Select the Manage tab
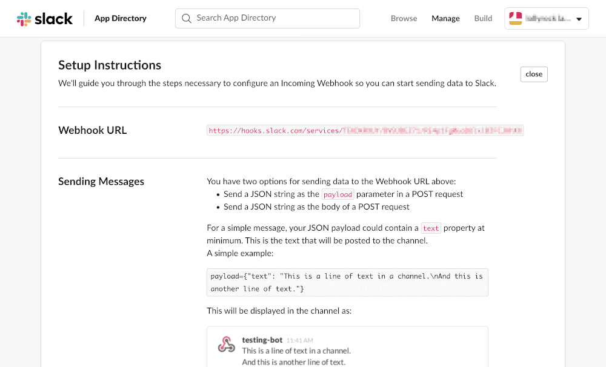 (445, 18)
